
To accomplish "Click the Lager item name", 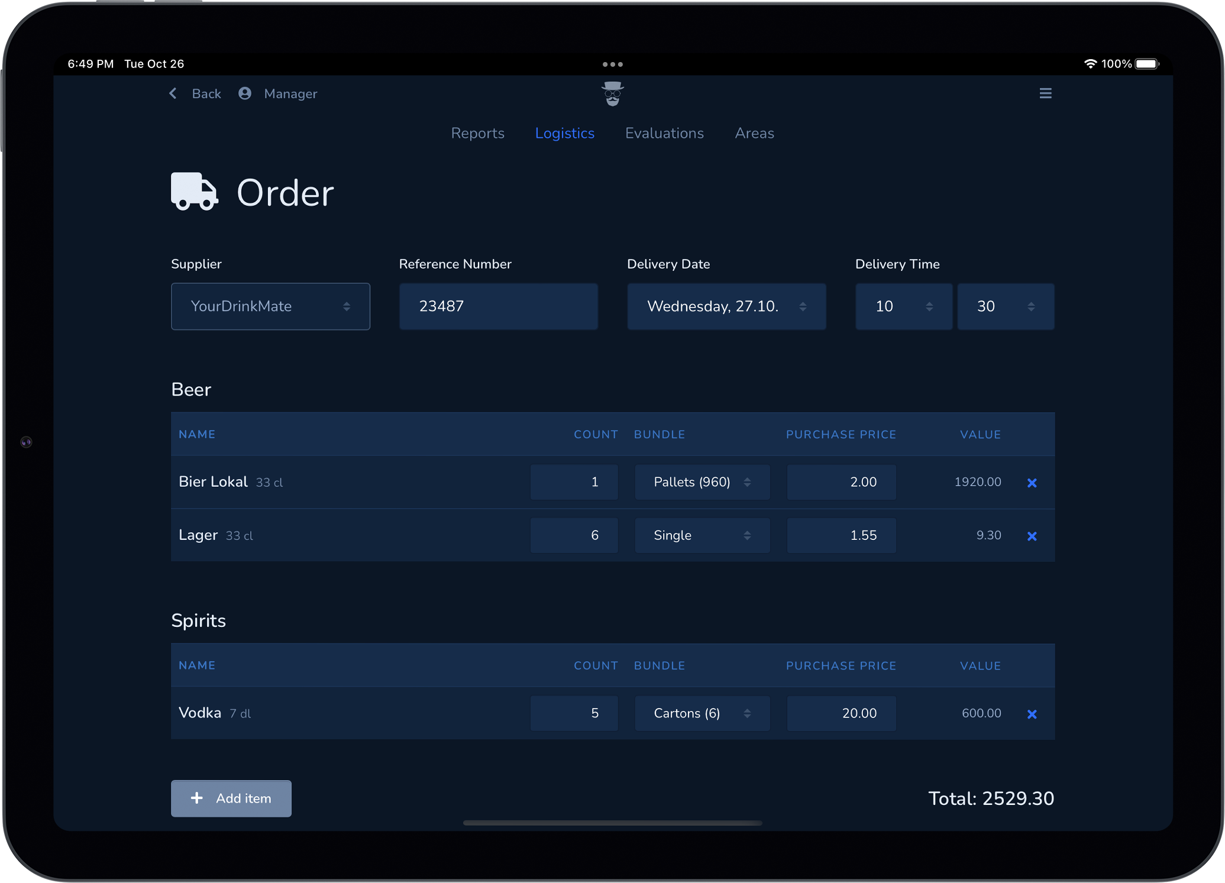I will pyautogui.click(x=198, y=535).
